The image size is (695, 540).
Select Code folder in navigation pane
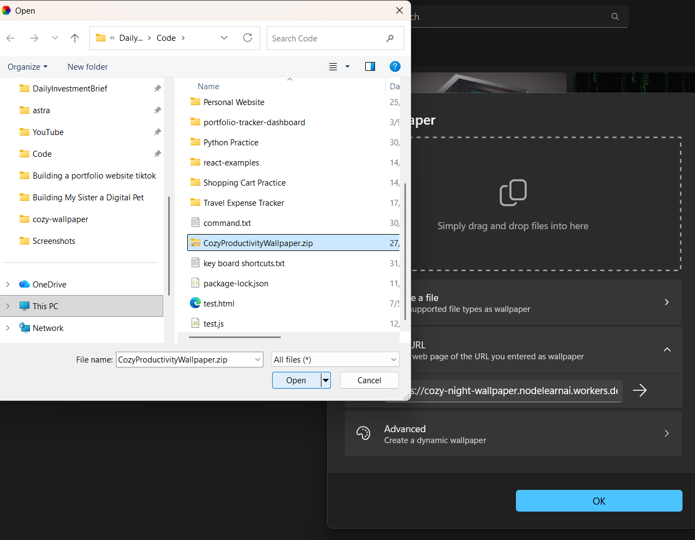tap(42, 154)
